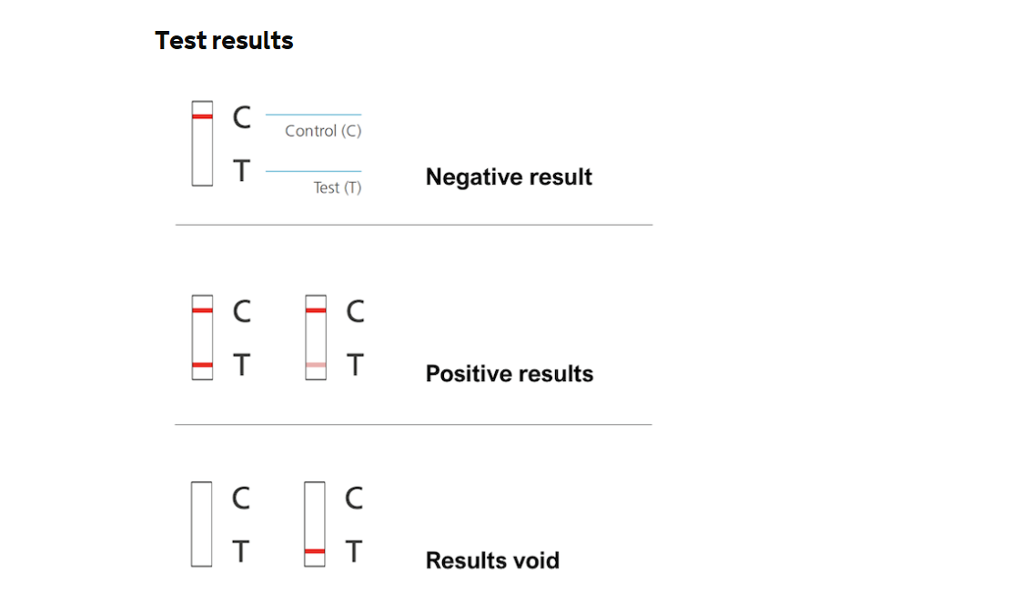Click the large C beside the negative strip

[x=241, y=117]
